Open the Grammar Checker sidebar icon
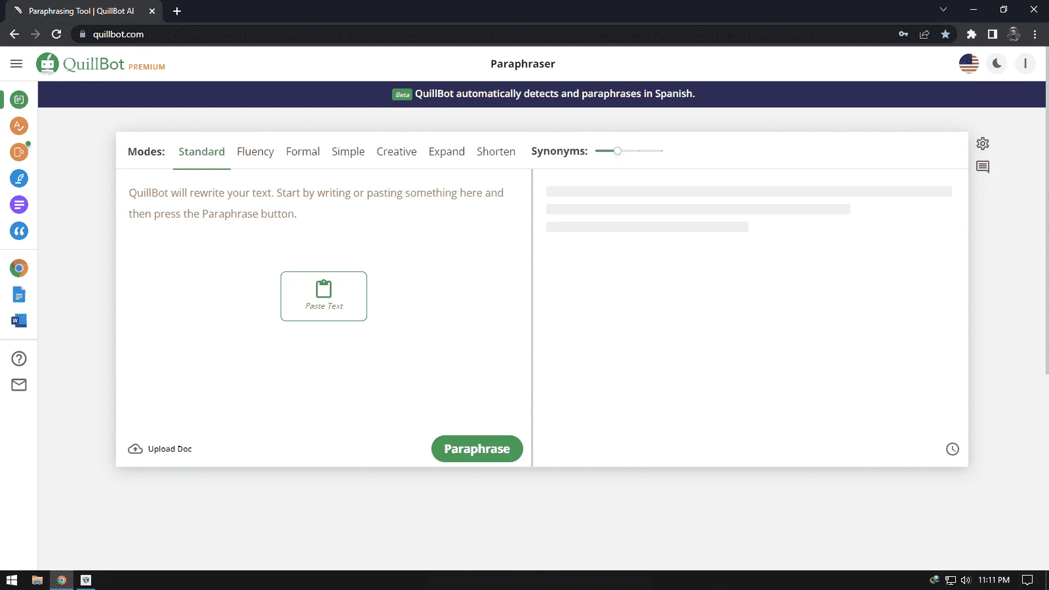 pos(19,126)
